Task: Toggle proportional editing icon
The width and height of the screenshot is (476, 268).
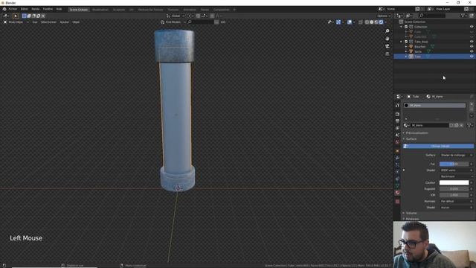Action: (212, 16)
